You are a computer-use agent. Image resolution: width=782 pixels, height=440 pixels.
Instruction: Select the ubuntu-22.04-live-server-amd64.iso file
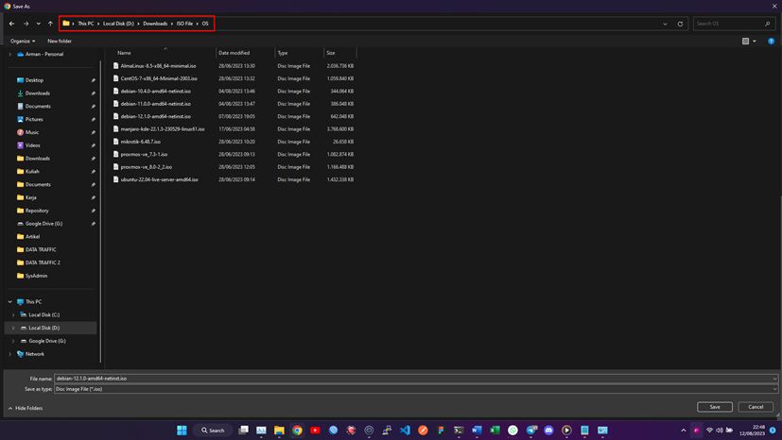pyautogui.click(x=159, y=179)
